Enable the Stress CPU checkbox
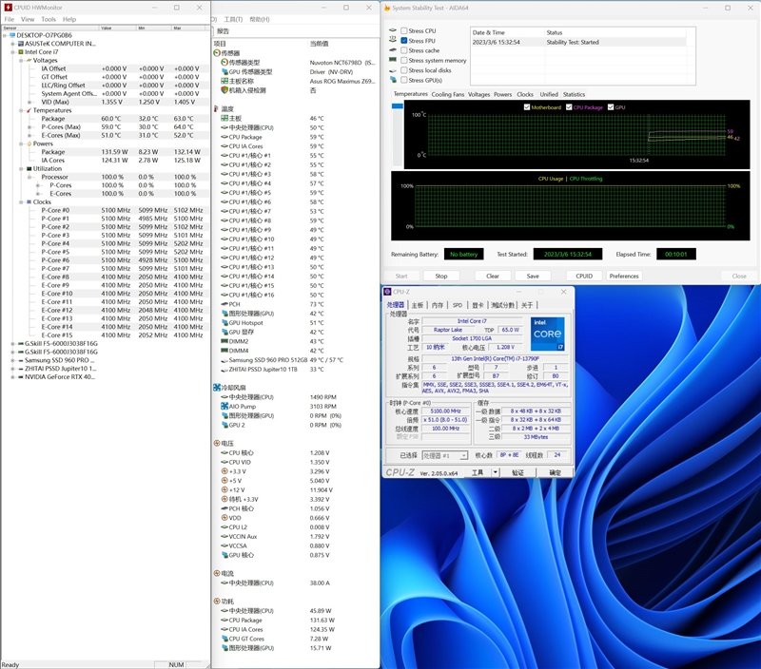Image resolution: width=761 pixels, height=669 pixels. 403,30
